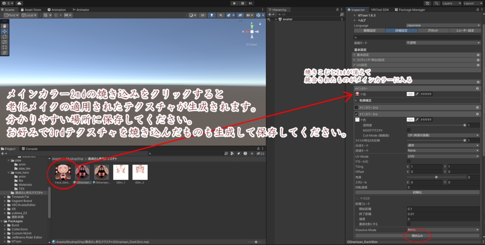Open the Layout dropdown
The width and height of the screenshot is (485, 245).
473,3
